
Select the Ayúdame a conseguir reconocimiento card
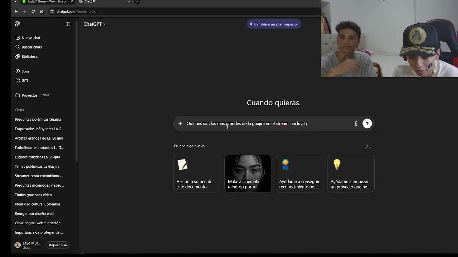click(299, 173)
